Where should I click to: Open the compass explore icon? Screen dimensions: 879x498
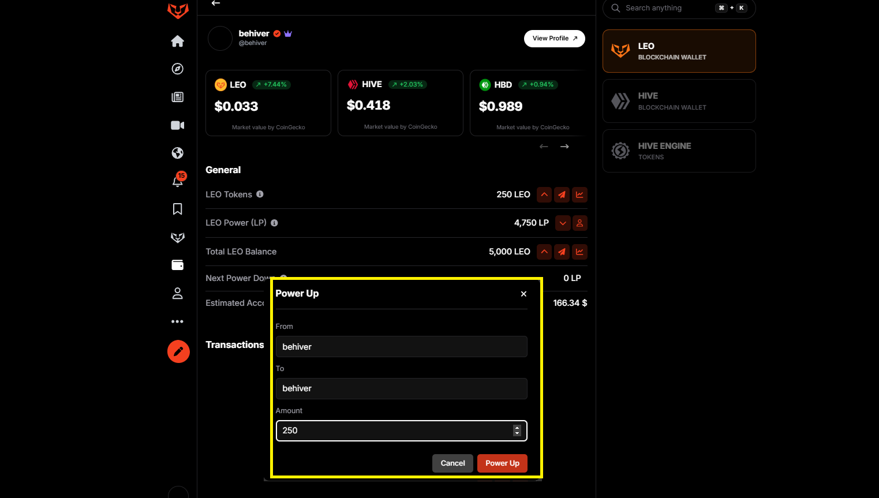(x=178, y=69)
